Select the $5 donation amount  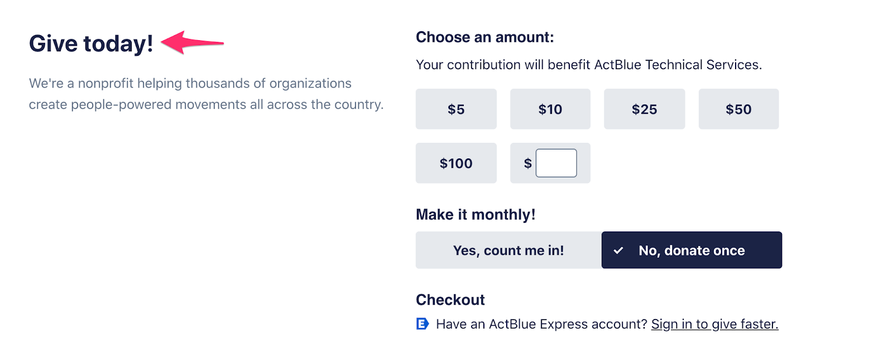pyautogui.click(x=456, y=109)
